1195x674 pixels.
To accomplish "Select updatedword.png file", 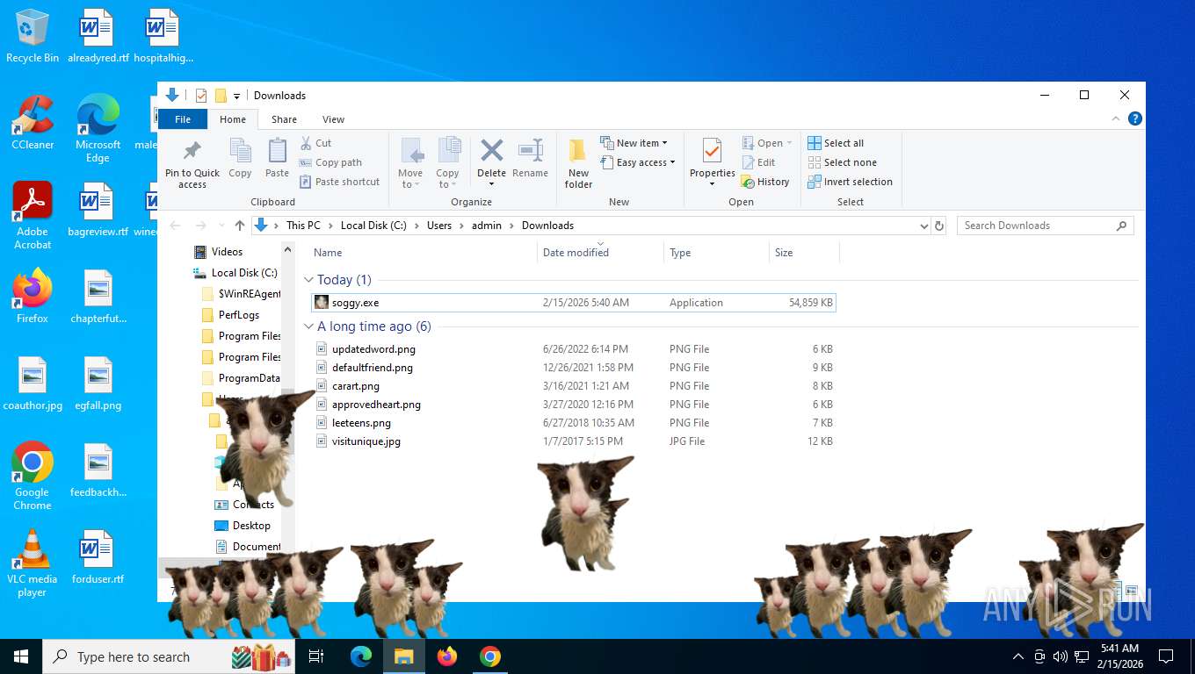I will pos(574,349).
